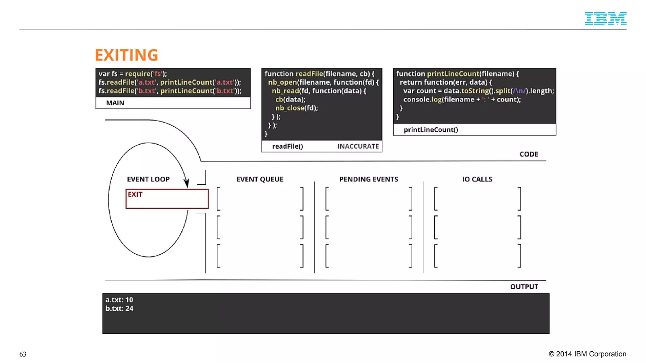Click the 'return function(err, data)' line

click(446, 82)
